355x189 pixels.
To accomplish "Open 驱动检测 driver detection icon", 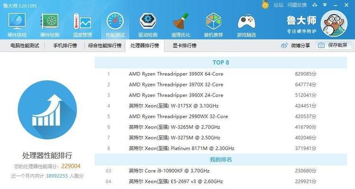I will (x=148, y=21).
